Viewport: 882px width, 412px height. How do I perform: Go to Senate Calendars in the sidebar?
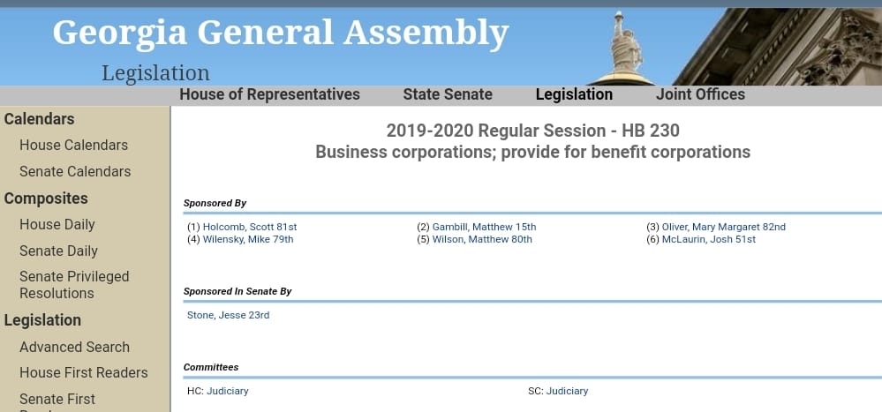pyautogui.click(x=75, y=171)
